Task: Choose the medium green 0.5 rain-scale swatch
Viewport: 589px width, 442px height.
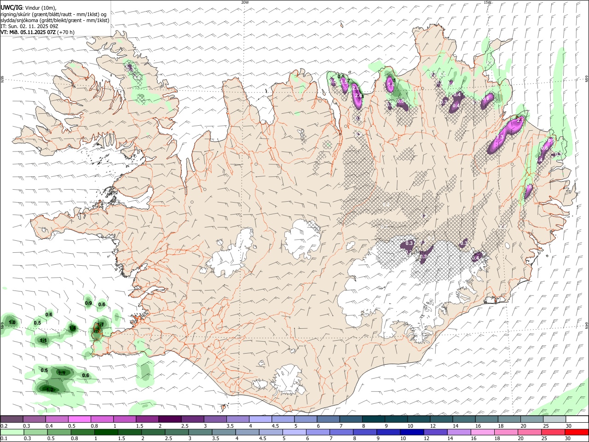Action: [59, 432]
